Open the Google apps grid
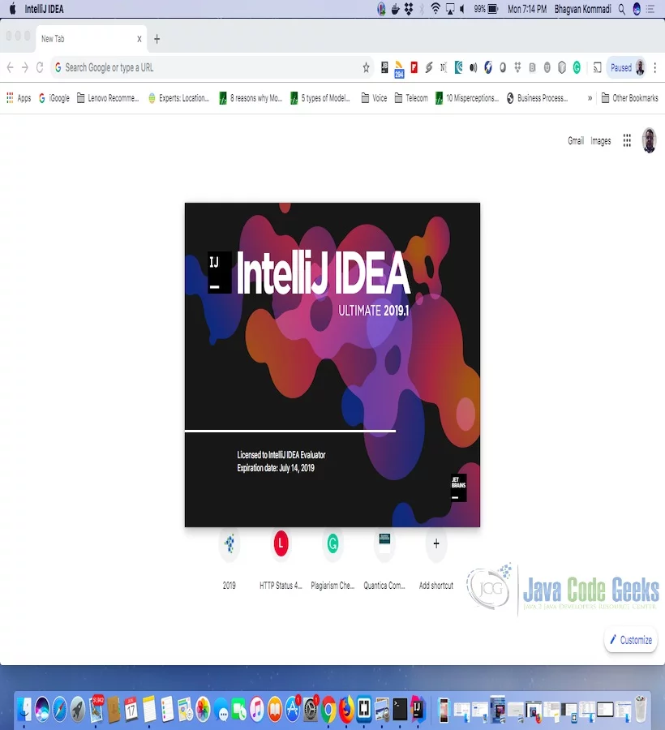The height and width of the screenshot is (730, 665). coord(627,140)
